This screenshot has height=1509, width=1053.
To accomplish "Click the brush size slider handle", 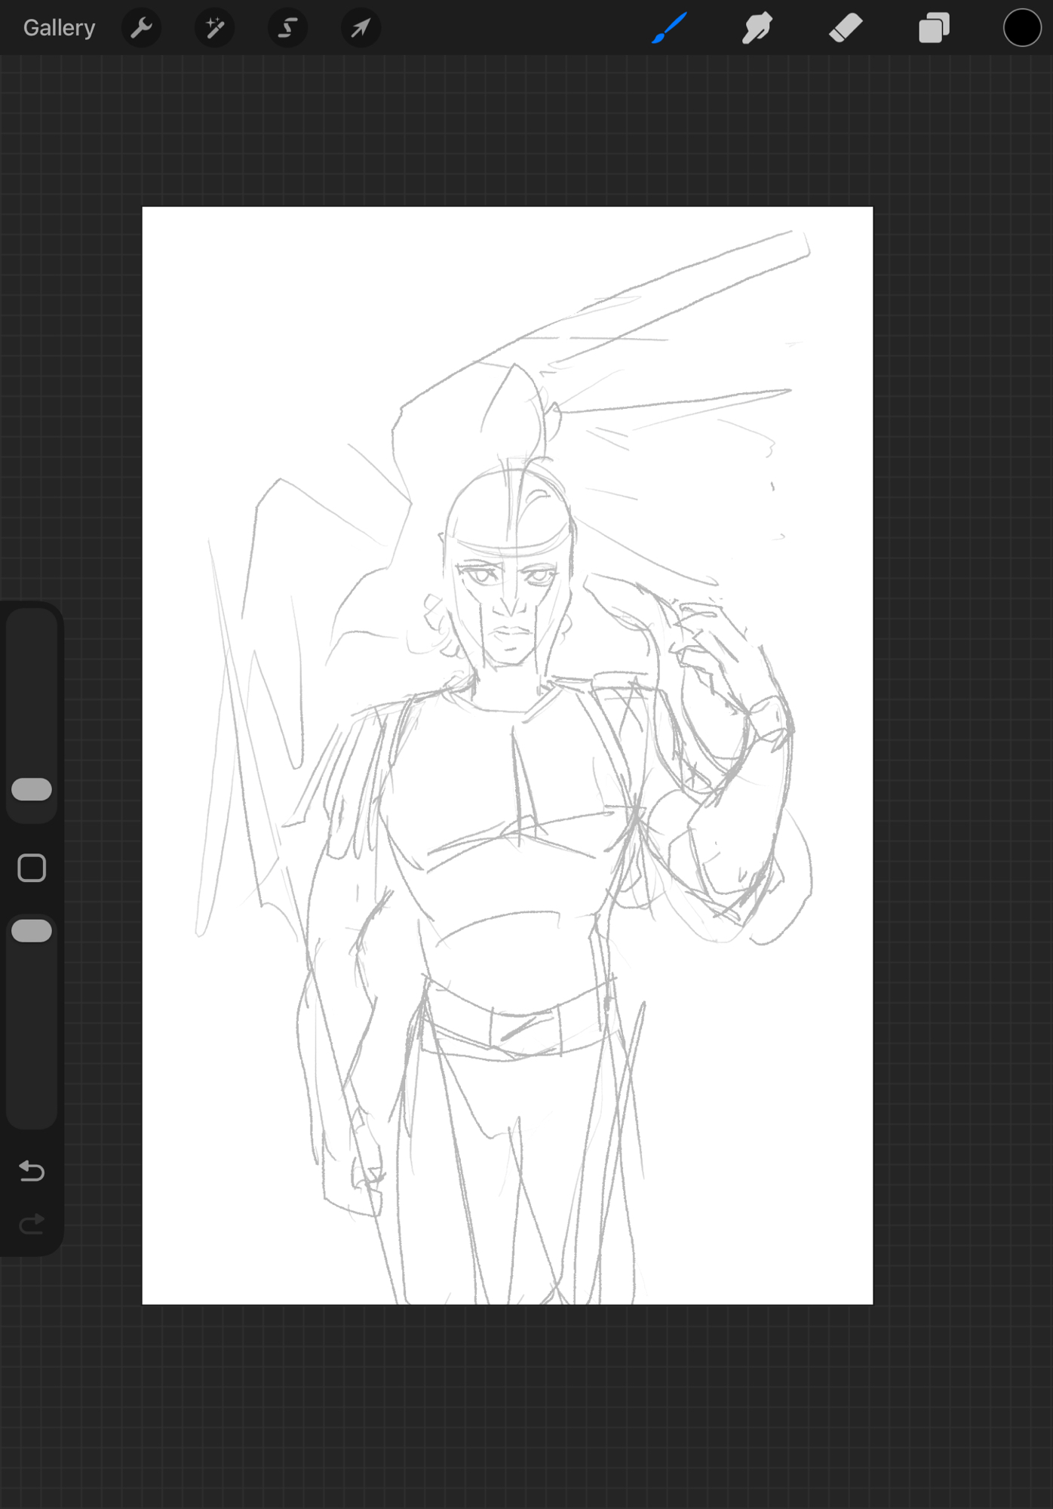I will (32, 789).
